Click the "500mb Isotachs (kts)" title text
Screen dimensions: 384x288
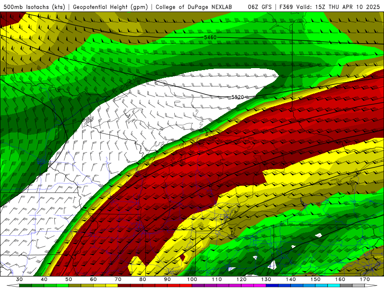coord(34,7)
